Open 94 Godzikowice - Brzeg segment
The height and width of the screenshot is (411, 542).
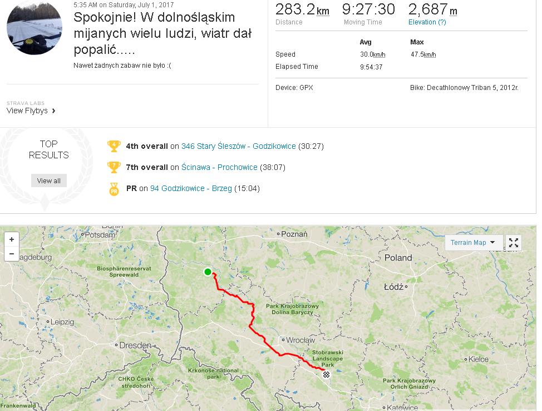(191, 188)
